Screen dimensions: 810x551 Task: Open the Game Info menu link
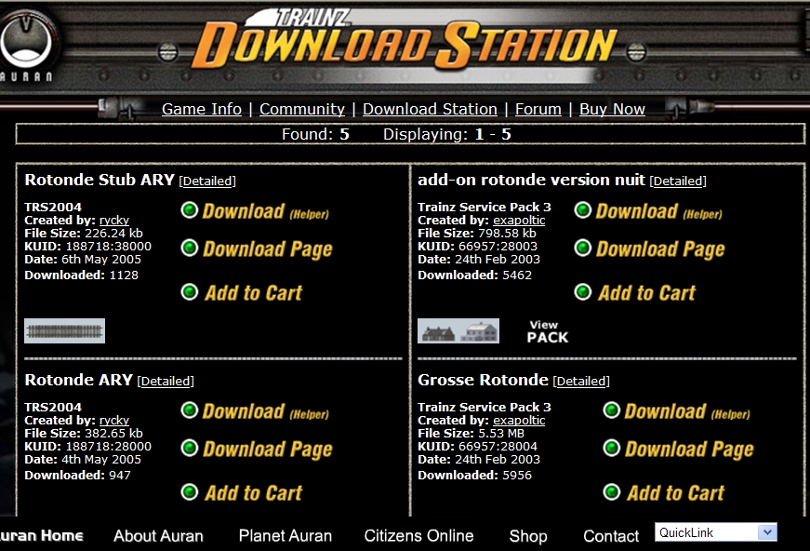click(202, 109)
